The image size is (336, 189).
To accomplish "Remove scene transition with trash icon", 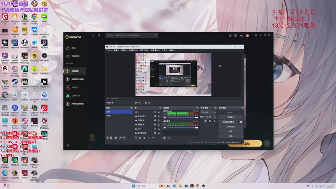I will click(x=210, y=121).
